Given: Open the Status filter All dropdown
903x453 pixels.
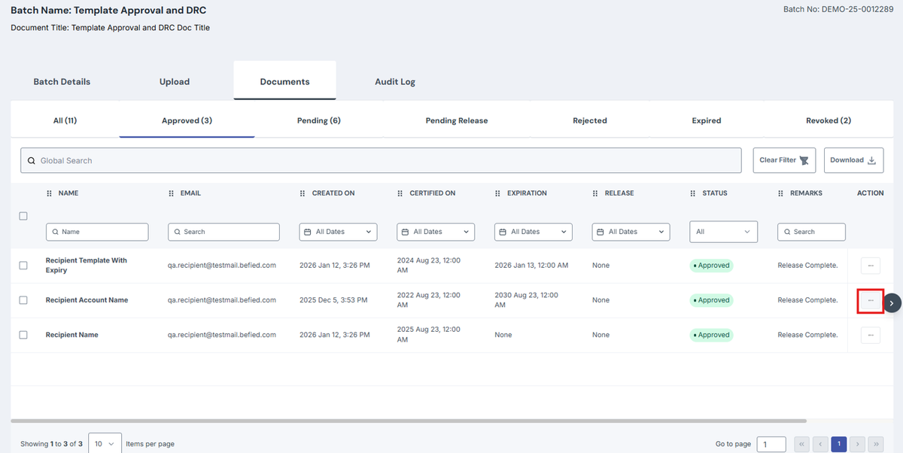Looking at the screenshot, I should coord(723,232).
